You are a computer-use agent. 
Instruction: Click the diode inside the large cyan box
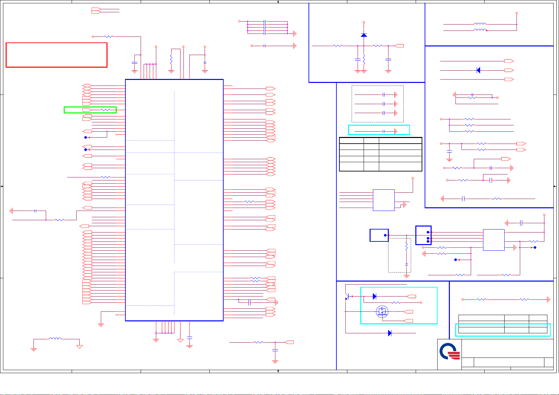click(x=375, y=296)
